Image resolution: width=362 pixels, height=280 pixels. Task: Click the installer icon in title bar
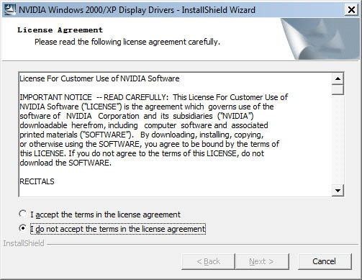[x=10, y=10]
